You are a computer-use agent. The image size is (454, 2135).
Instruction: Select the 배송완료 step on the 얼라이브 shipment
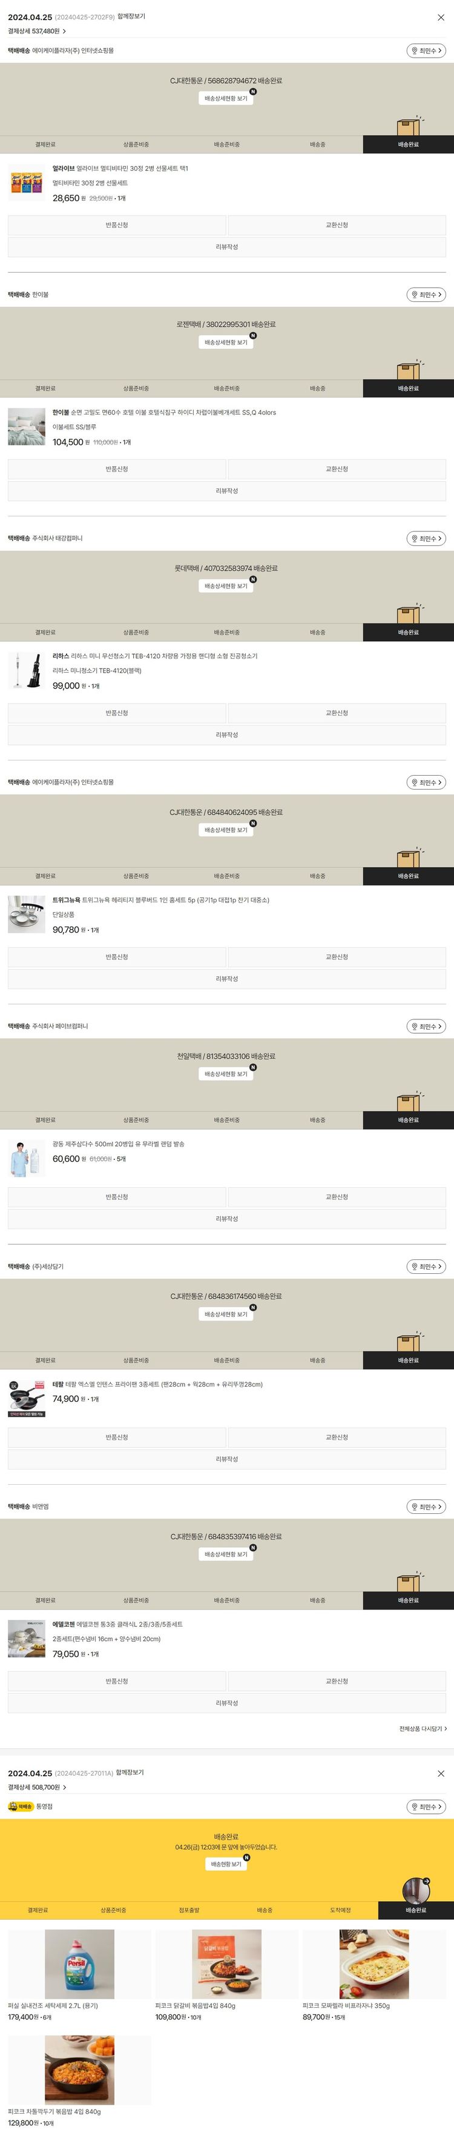[x=407, y=144]
